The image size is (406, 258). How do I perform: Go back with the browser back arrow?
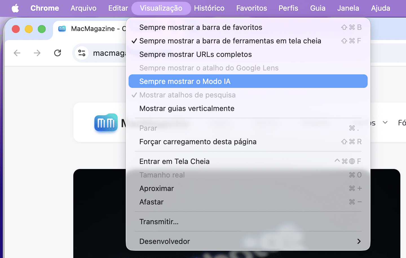point(17,53)
